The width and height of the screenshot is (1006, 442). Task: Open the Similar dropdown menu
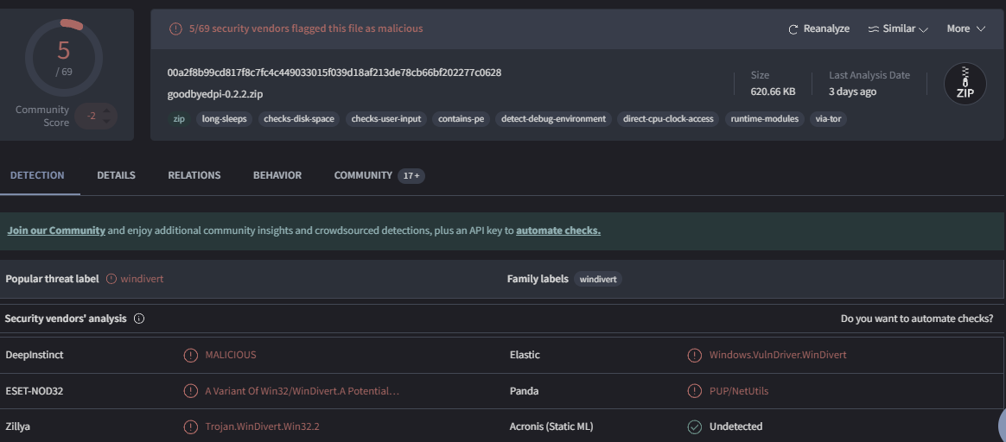tap(898, 28)
